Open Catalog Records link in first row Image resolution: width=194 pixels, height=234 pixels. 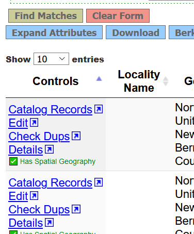click(x=51, y=109)
